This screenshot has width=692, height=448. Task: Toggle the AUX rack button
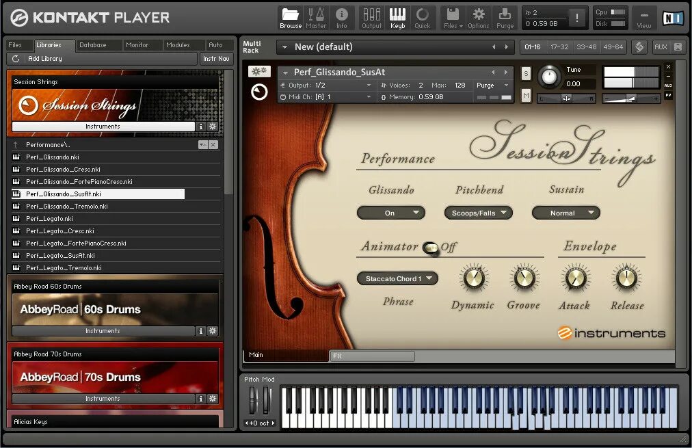(x=661, y=47)
